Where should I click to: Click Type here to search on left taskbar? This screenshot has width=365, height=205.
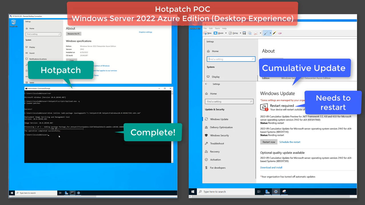[36, 193]
